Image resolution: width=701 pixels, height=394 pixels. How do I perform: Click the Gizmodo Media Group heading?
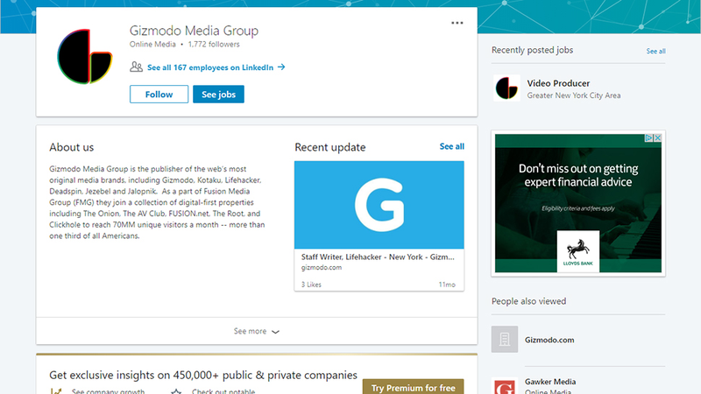tap(194, 31)
